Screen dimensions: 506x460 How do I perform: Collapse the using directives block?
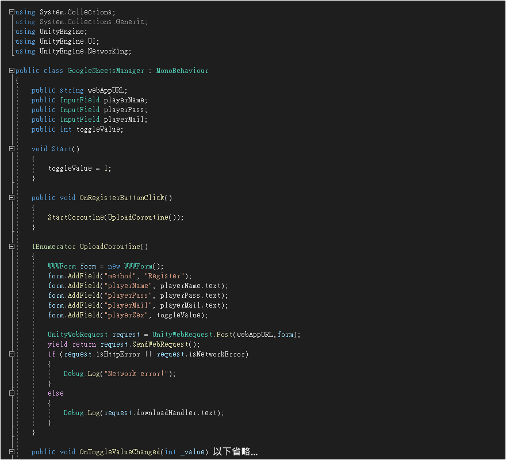coord(11,11)
